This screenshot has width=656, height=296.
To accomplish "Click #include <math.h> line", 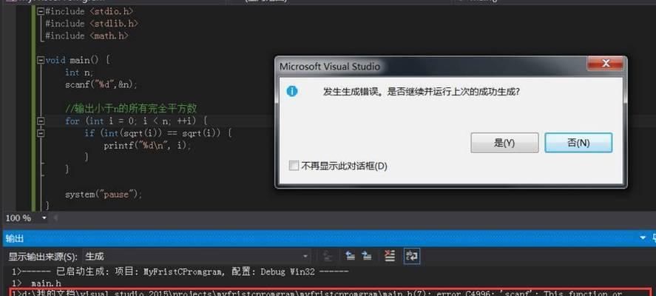I will (x=87, y=36).
